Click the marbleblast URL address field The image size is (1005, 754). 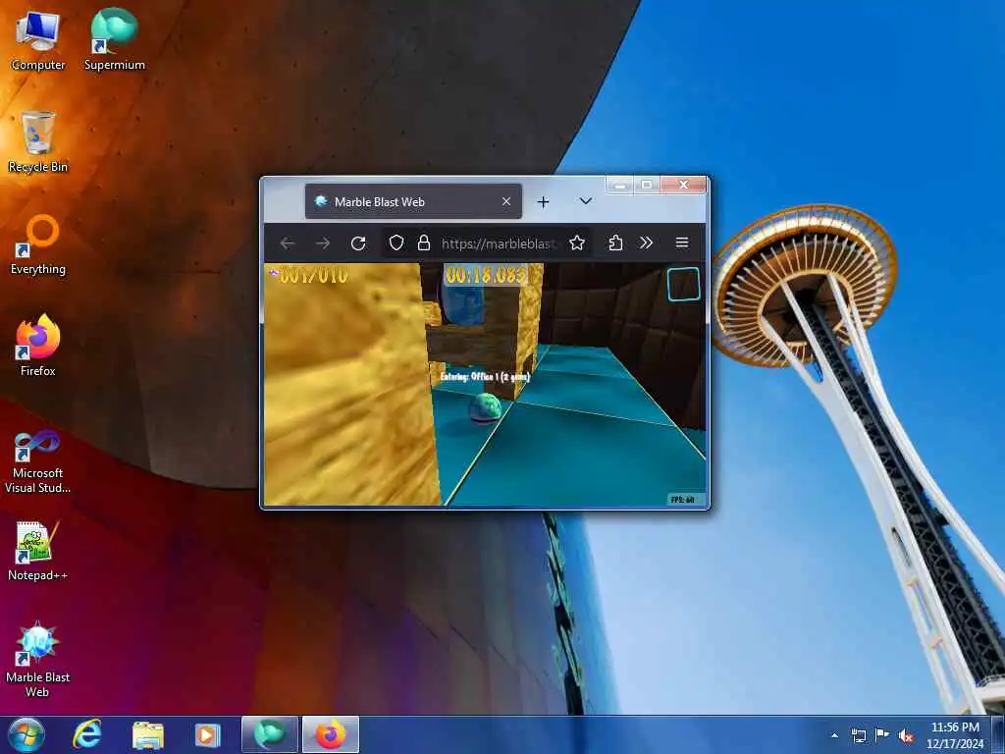(x=500, y=243)
